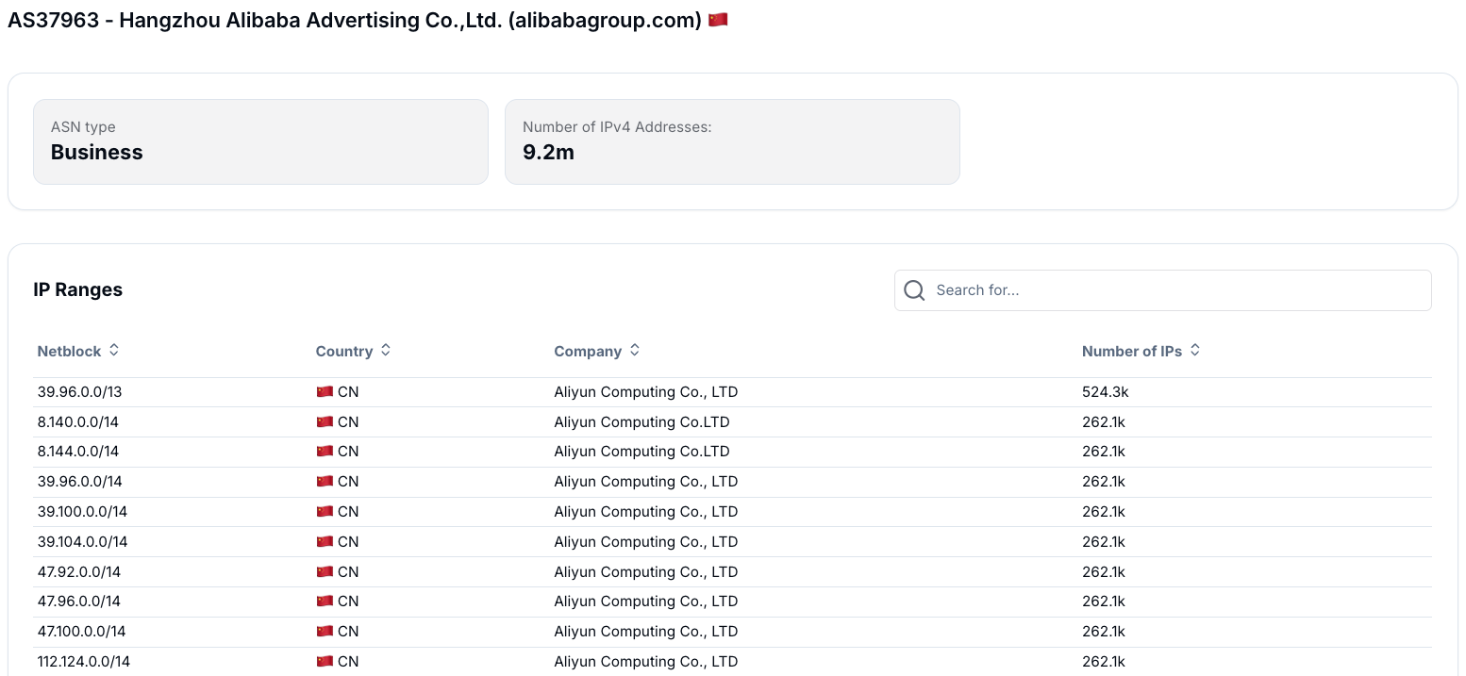Image resolution: width=1466 pixels, height=676 pixels.
Task: Sort table by Netblock column header
Action: [69, 351]
